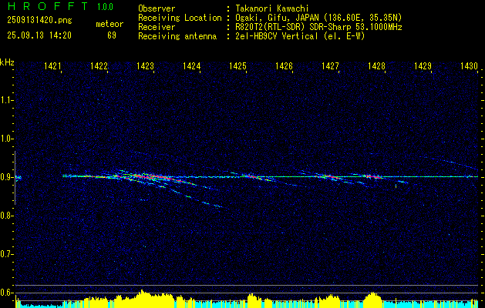This screenshot has width=485, height=308.
Task: Select the version number 1.0.0
Action: point(105,7)
